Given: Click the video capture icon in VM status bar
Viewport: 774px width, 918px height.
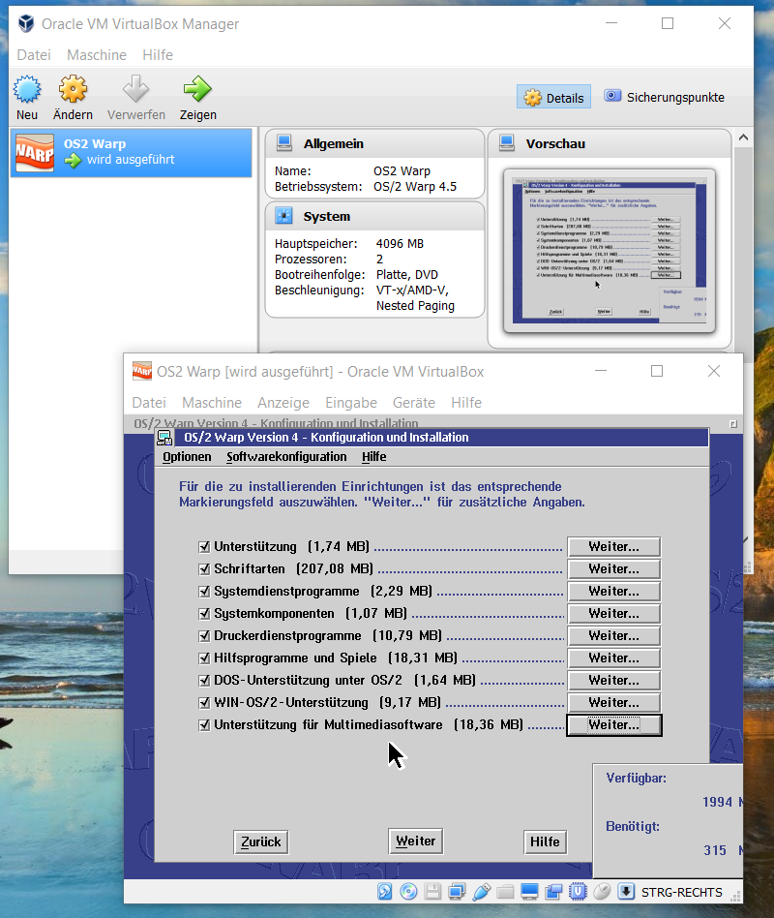Looking at the screenshot, I should click(x=553, y=892).
